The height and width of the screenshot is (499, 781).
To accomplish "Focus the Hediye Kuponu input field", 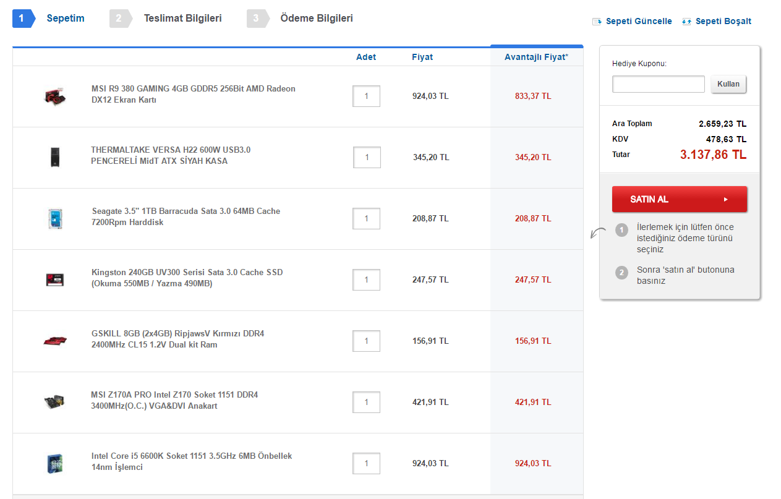I will (658, 84).
